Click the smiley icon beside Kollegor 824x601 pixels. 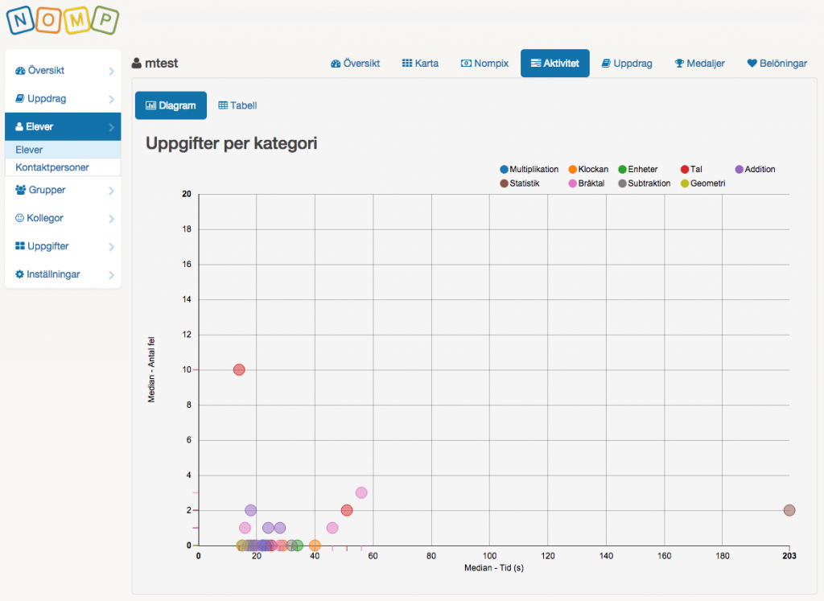[x=20, y=218]
